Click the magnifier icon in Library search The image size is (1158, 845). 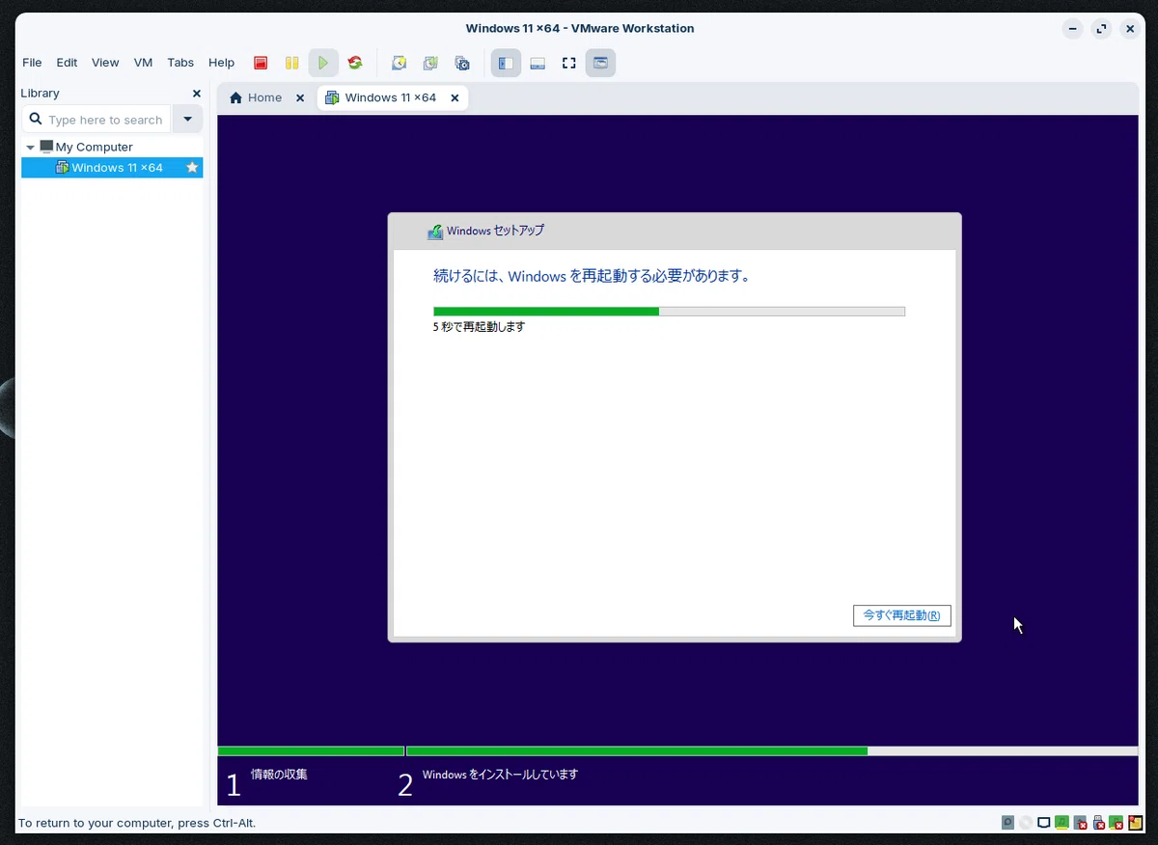pos(36,120)
